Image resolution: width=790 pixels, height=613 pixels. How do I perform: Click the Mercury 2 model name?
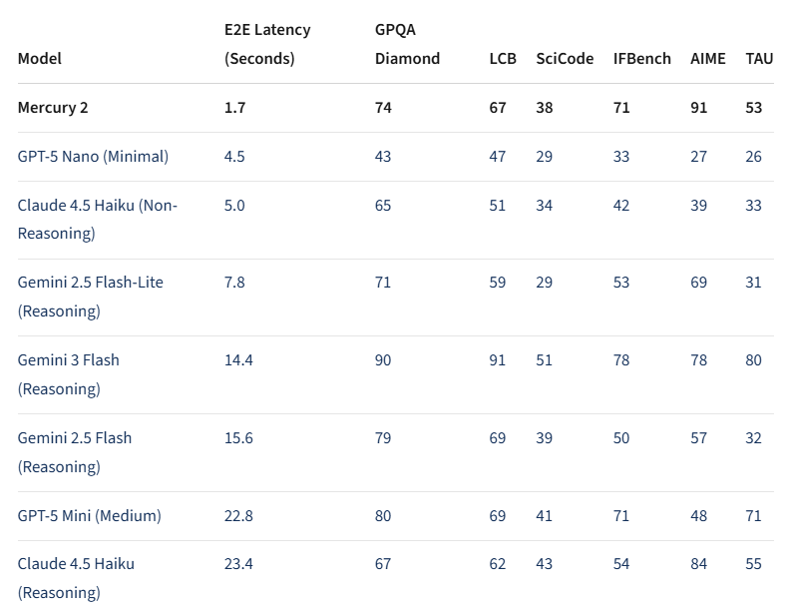click(53, 108)
